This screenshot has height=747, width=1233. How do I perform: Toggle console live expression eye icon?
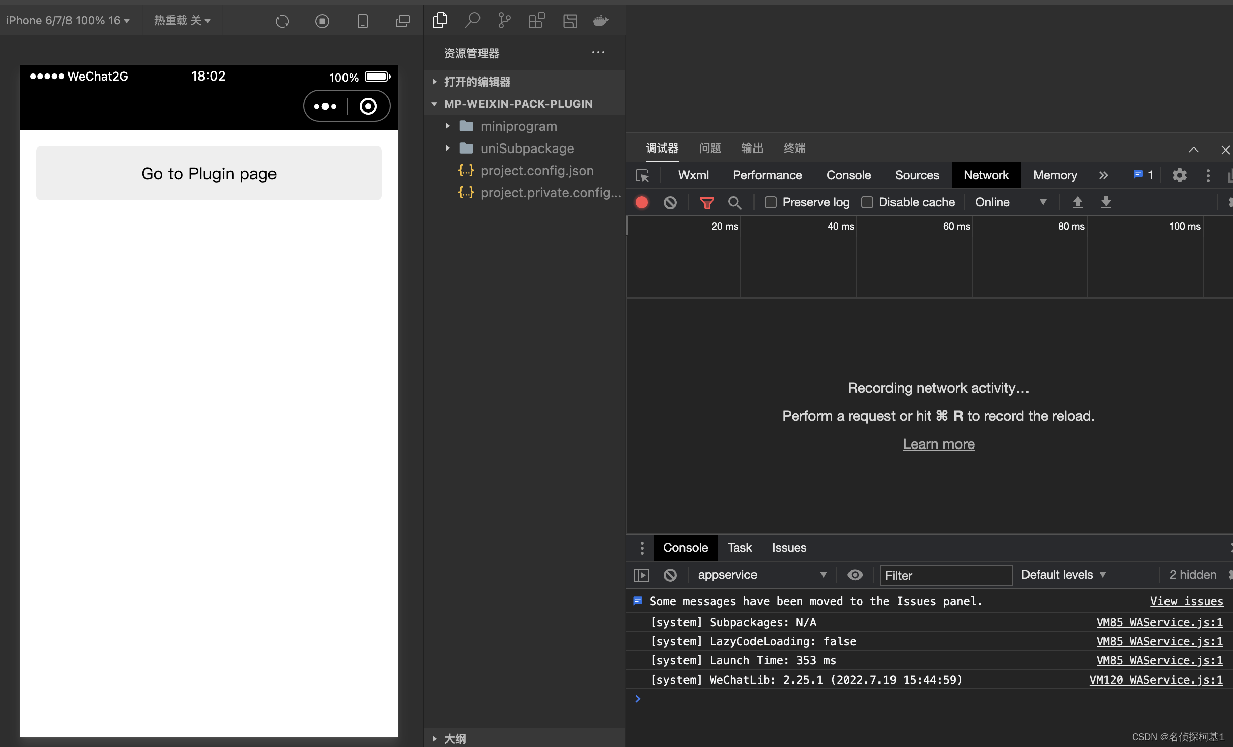point(855,575)
